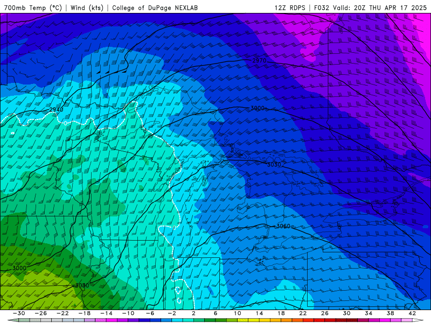This screenshot has height=323, width=431.
Task: Click the -30 colorbar scale label
Action: pos(19,313)
